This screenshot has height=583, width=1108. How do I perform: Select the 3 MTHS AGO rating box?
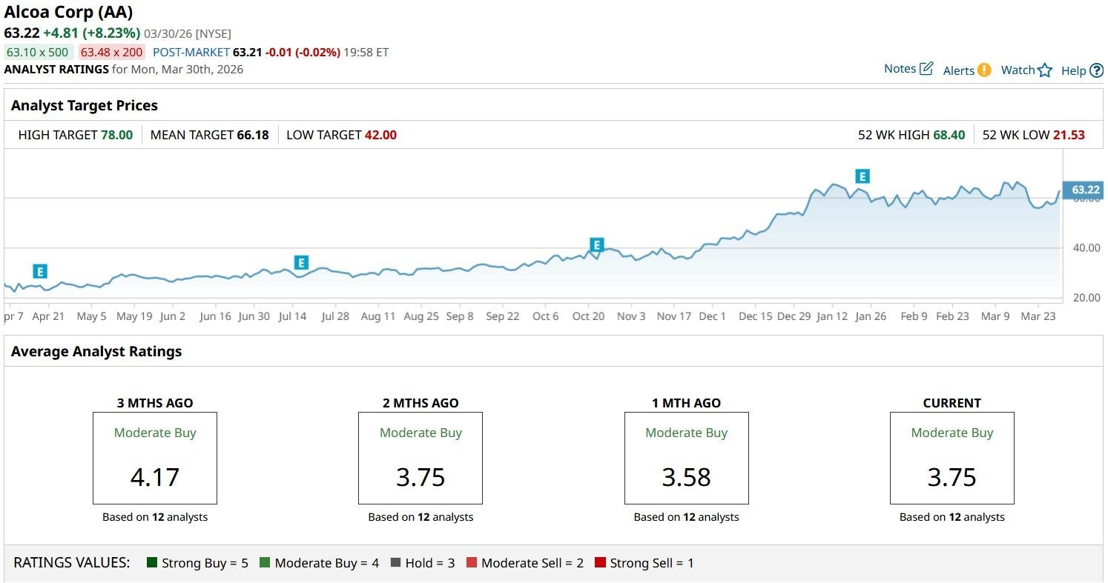pos(154,458)
